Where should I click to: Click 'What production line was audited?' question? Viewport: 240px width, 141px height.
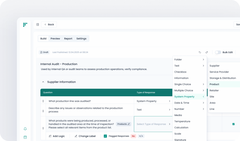(x=70, y=101)
